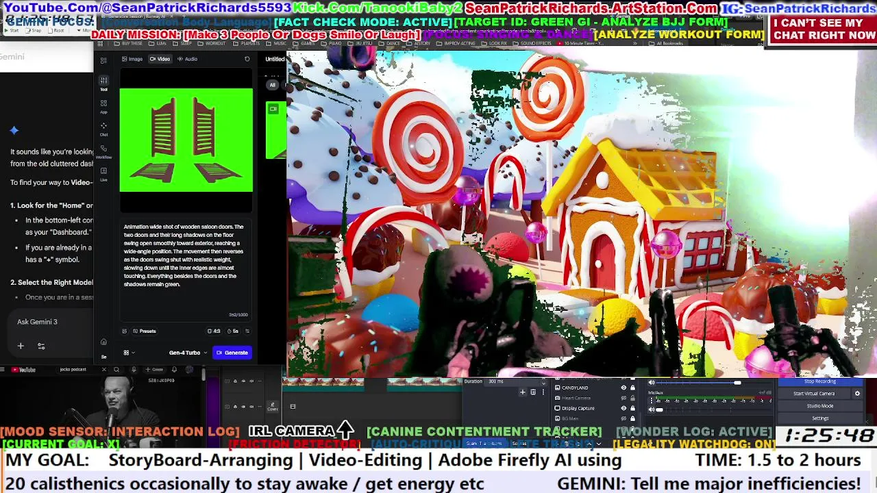Screen dimensions: 877x493
Task: Click Start Virtual Camera in OBS
Action: [814, 393]
